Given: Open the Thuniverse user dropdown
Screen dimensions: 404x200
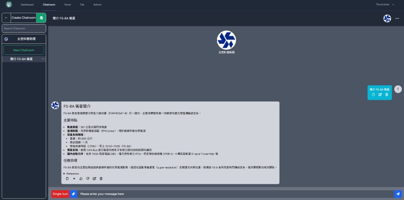Looking at the screenshot, I should [385, 4].
